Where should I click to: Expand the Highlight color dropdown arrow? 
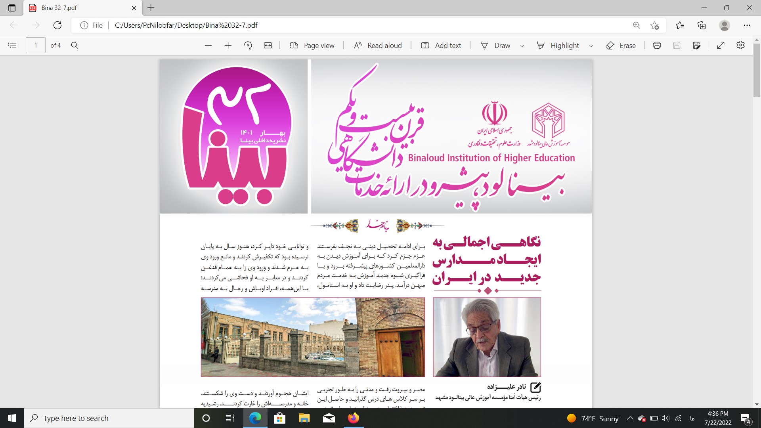pyautogui.click(x=591, y=46)
